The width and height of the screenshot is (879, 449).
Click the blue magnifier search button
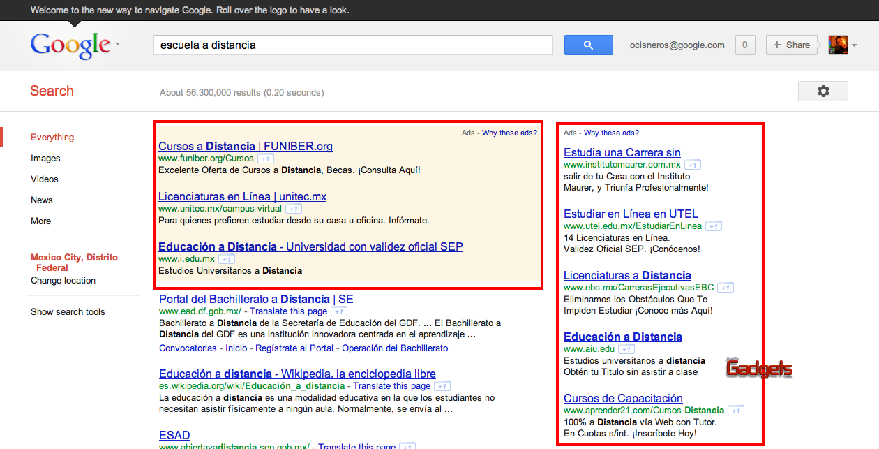(588, 45)
